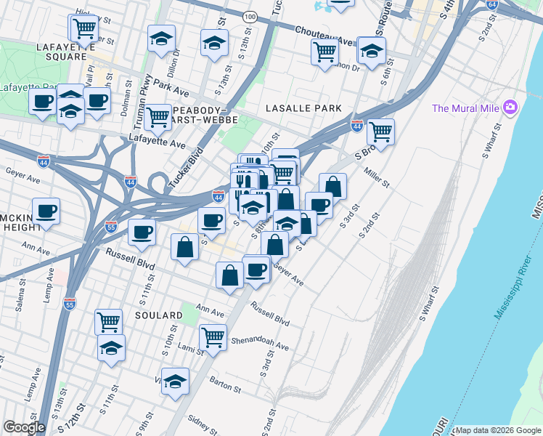Open shopping bag marker above Russell Blvd label
The height and width of the screenshot is (436, 543).
click(x=185, y=247)
